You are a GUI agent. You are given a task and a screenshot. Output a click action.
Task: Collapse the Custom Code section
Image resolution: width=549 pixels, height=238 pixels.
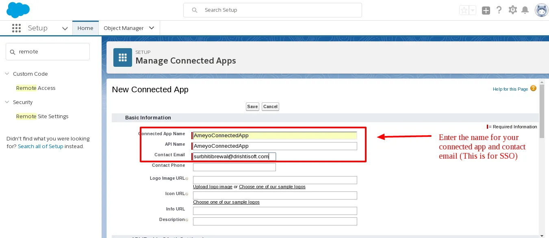7,74
